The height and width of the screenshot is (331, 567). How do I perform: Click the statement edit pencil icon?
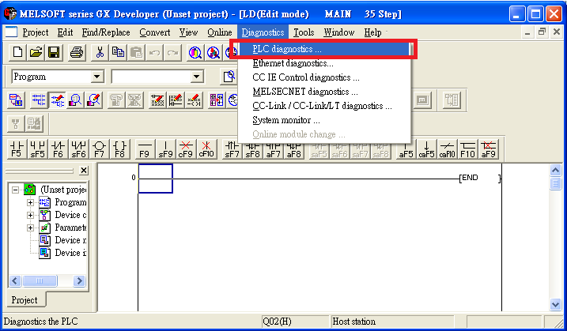point(157,100)
